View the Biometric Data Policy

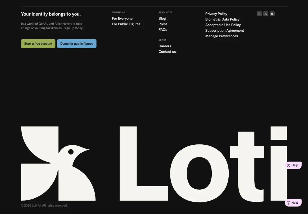222,20
